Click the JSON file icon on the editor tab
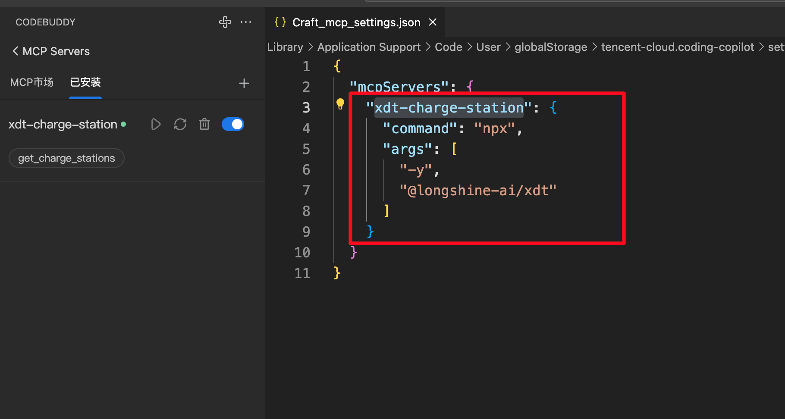This screenshot has width=785, height=419. (x=280, y=22)
